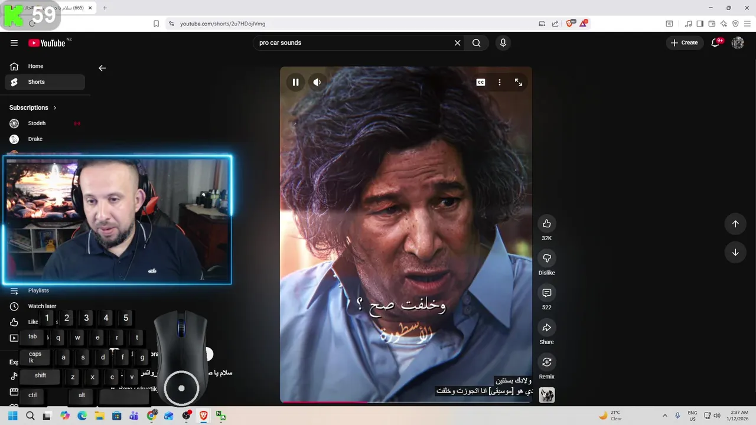
Task: Open the account avatar menu
Action: tap(738, 42)
